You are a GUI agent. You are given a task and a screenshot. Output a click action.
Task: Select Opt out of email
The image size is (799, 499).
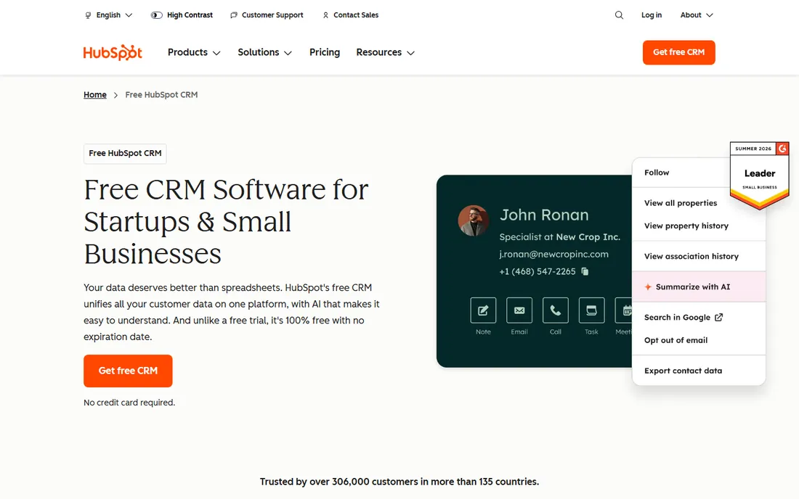point(676,340)
